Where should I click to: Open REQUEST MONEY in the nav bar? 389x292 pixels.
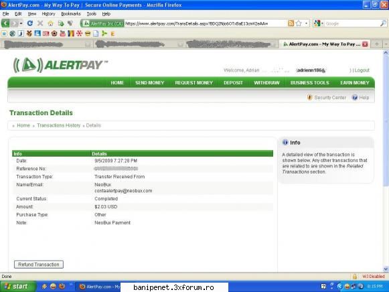point(193,82)
